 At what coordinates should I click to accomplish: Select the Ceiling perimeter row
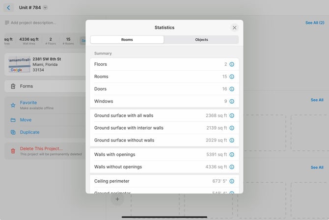(x=164, y=181)
